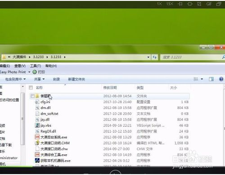The image size is (225, 175).
Task: Click the file name RegDll.dll
Action: click(x=48, y=131)
